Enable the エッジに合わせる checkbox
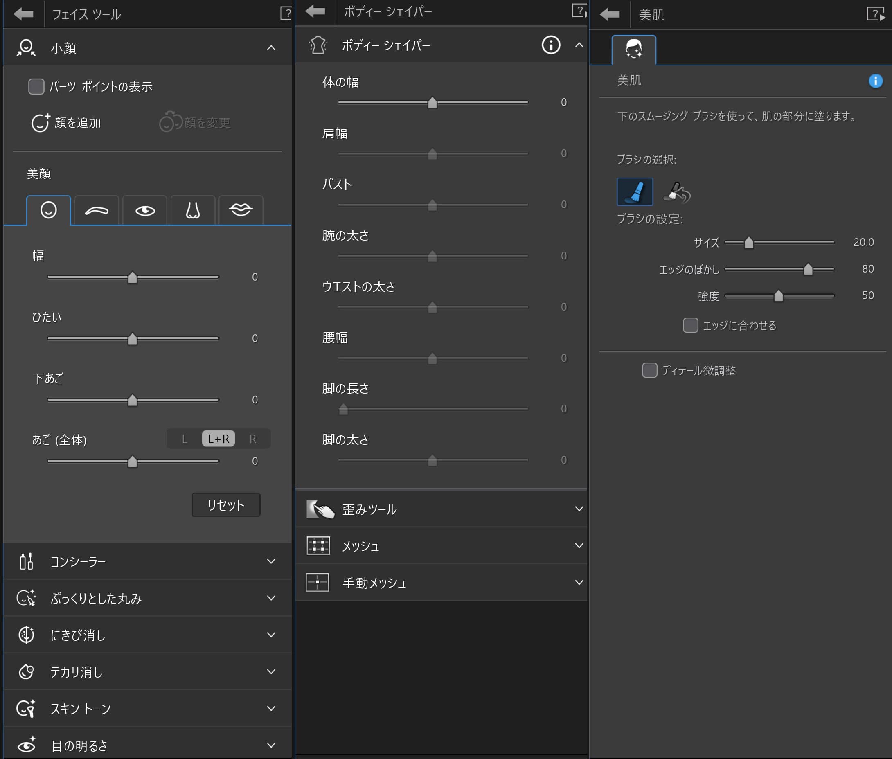The height and width of the screenshot is (759, 892). click(691, 326)
